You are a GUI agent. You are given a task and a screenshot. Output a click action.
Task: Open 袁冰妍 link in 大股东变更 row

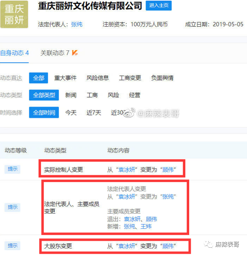click(127, 246)
